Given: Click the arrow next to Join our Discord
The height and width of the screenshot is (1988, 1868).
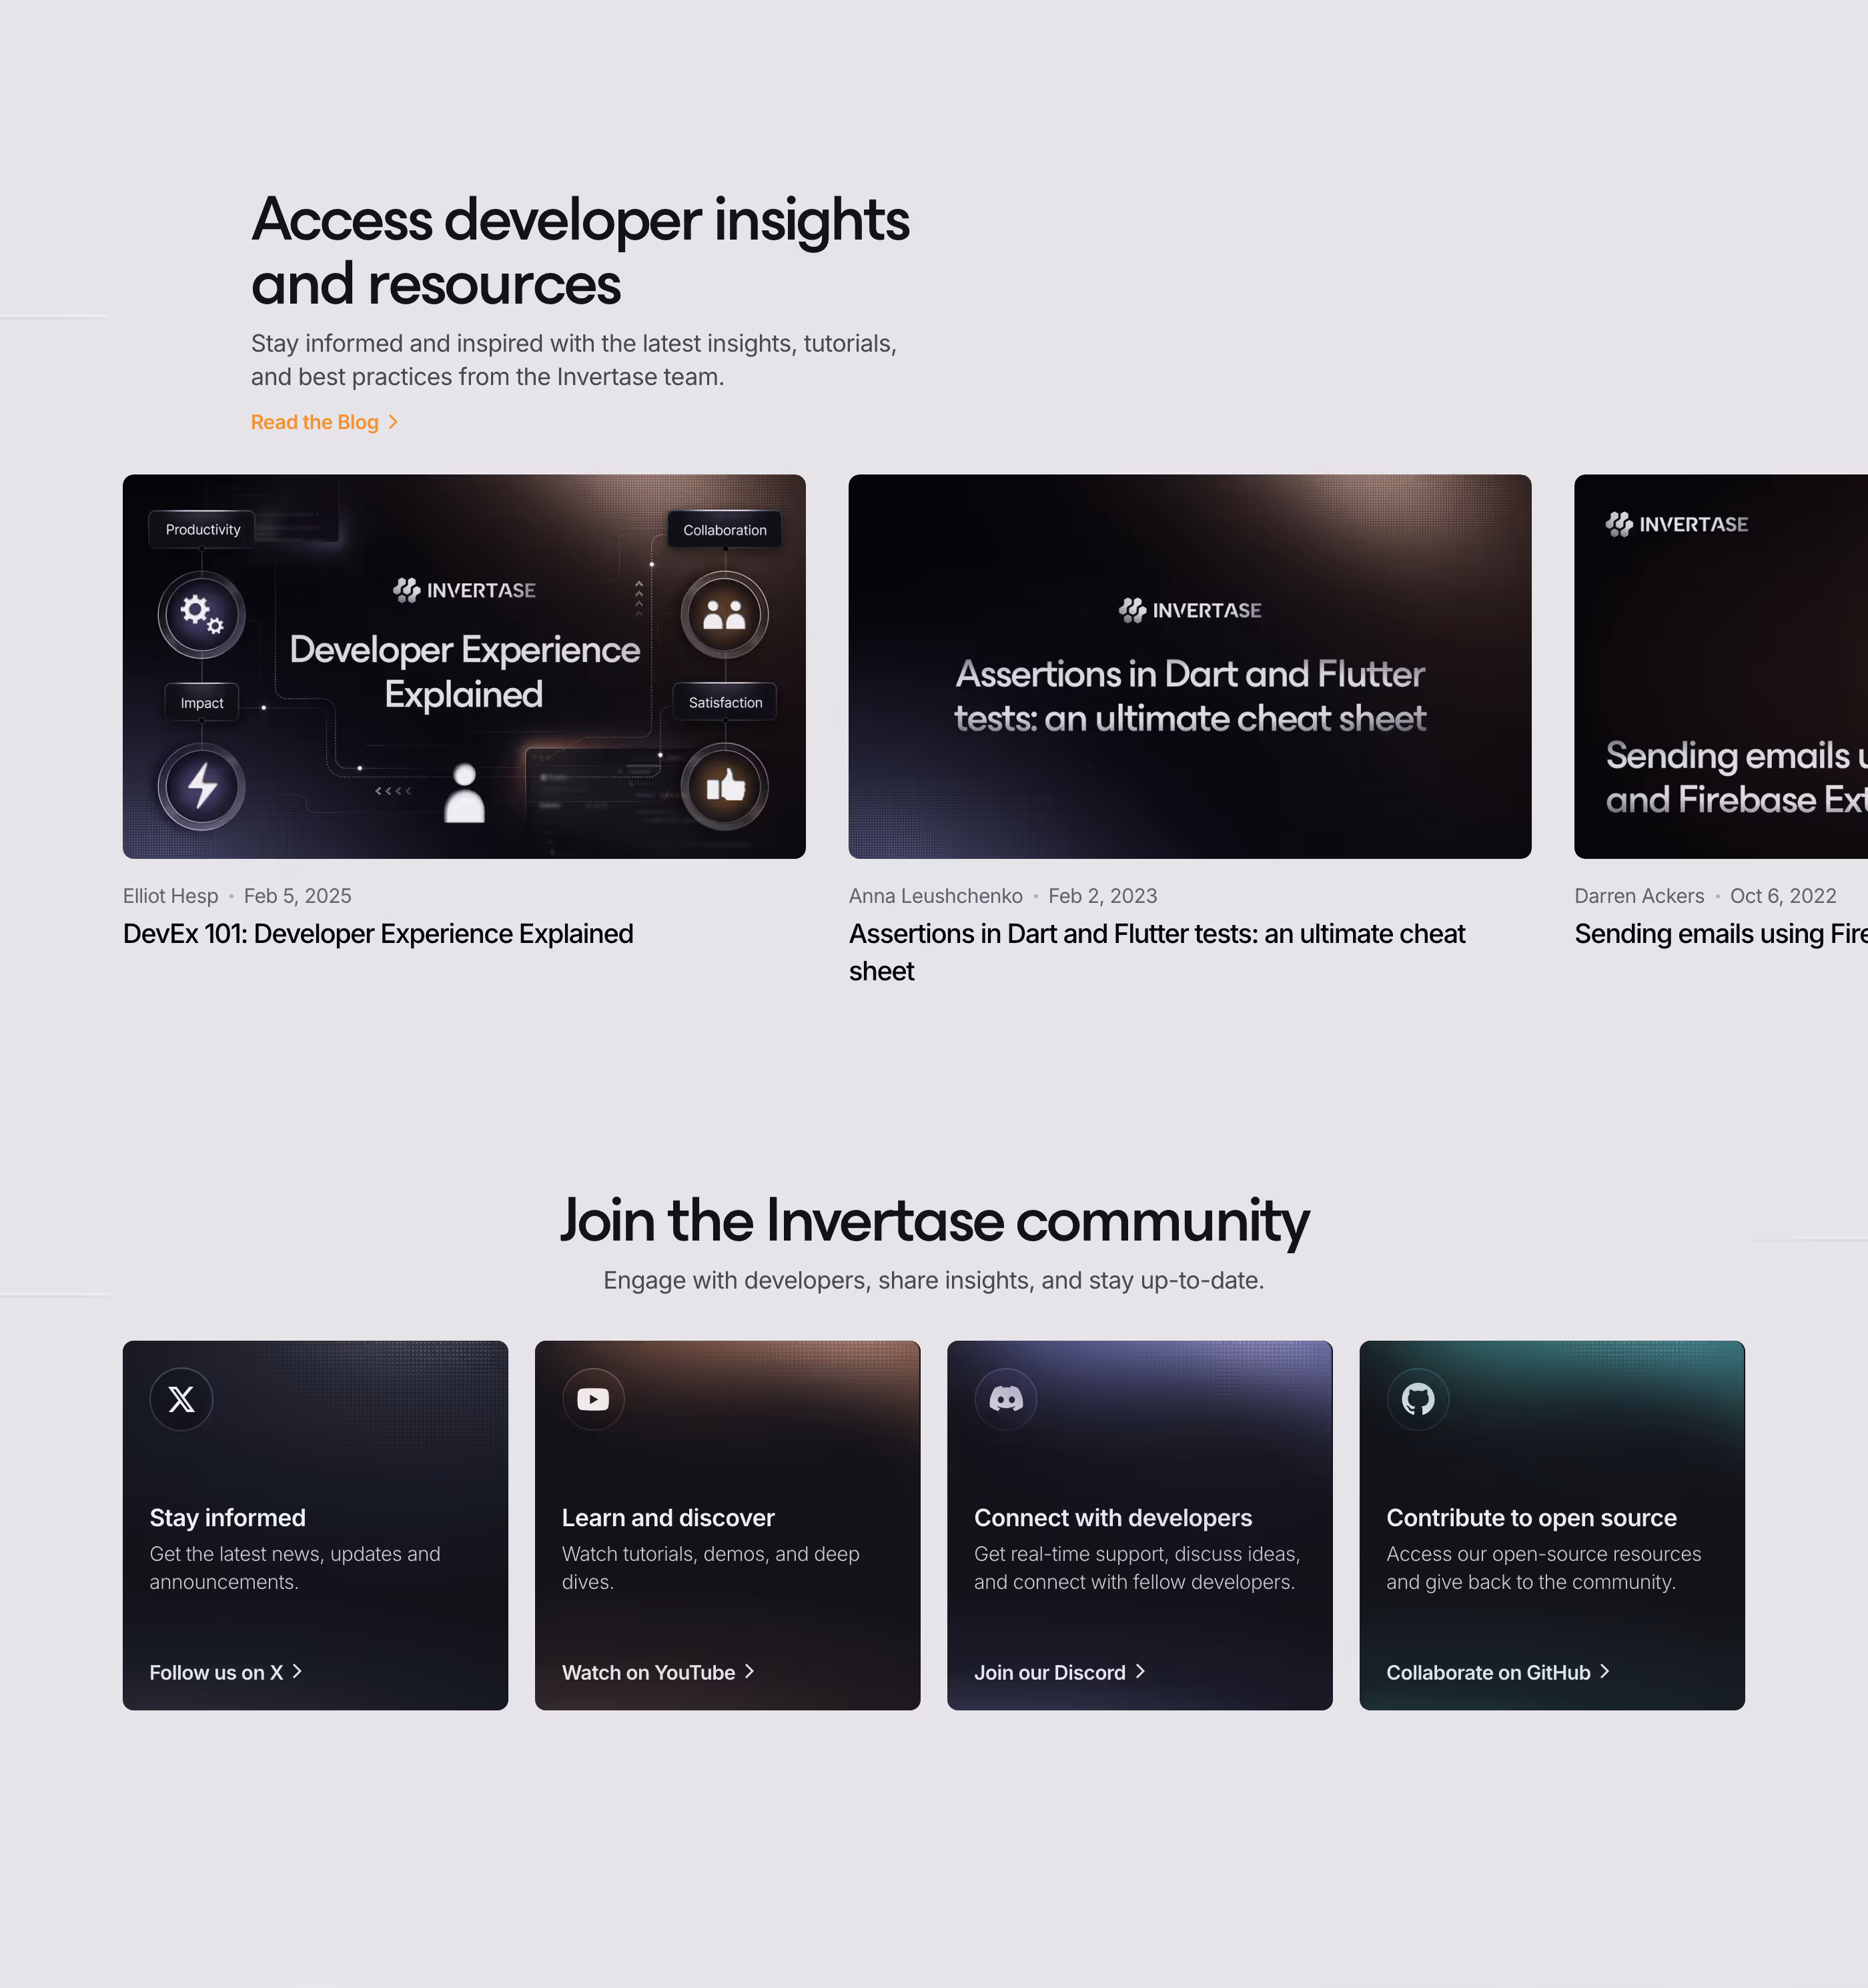Looking at the screenshot, I should pyautogui.click(x=1140, y=1671).
